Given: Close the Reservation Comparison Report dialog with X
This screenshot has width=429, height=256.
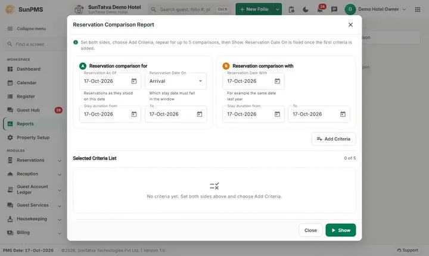Looking at the screenshot, I should point(350,24).
